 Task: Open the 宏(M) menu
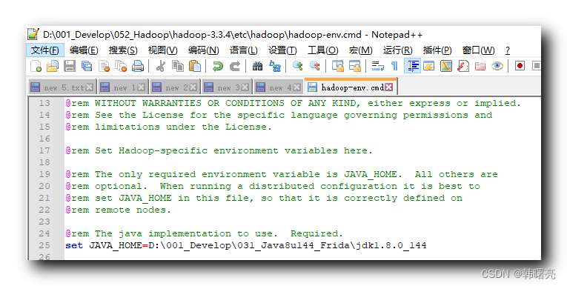pos(360,50)
